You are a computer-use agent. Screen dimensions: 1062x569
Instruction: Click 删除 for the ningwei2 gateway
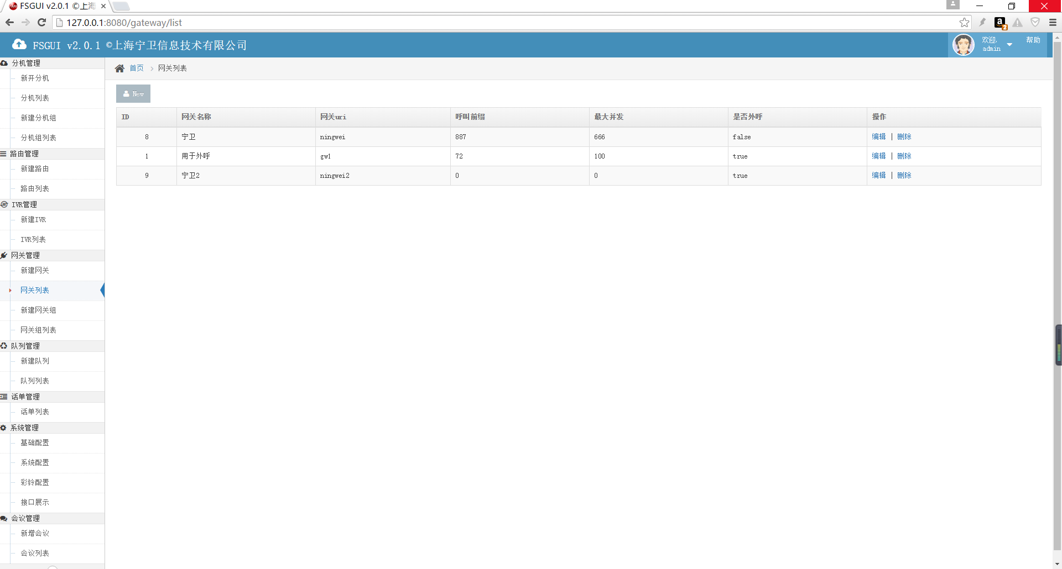[904, 176]
